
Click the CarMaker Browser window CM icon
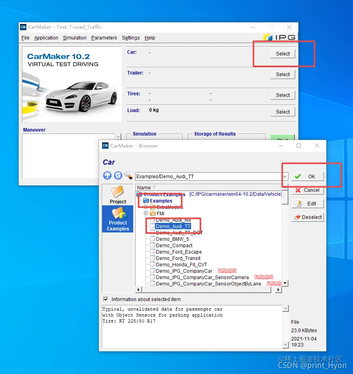(105, 146)
